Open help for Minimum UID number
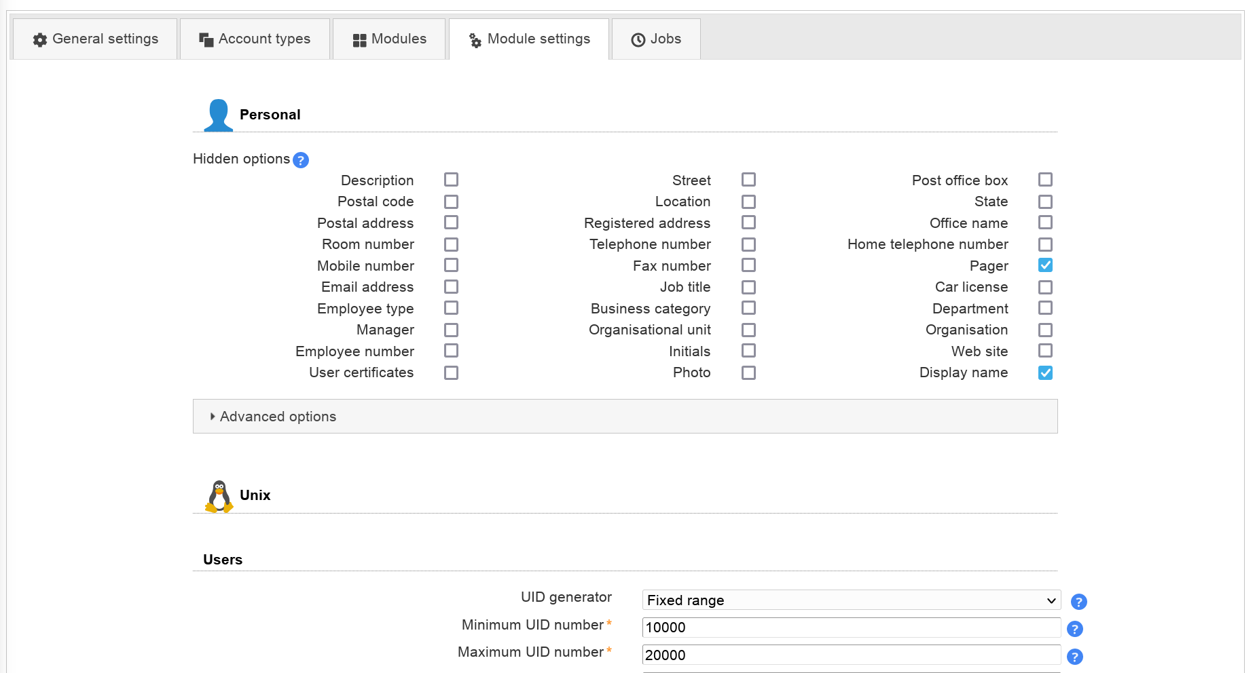Viewport: 1257px width, 673px height. [x=1074, y=629]
